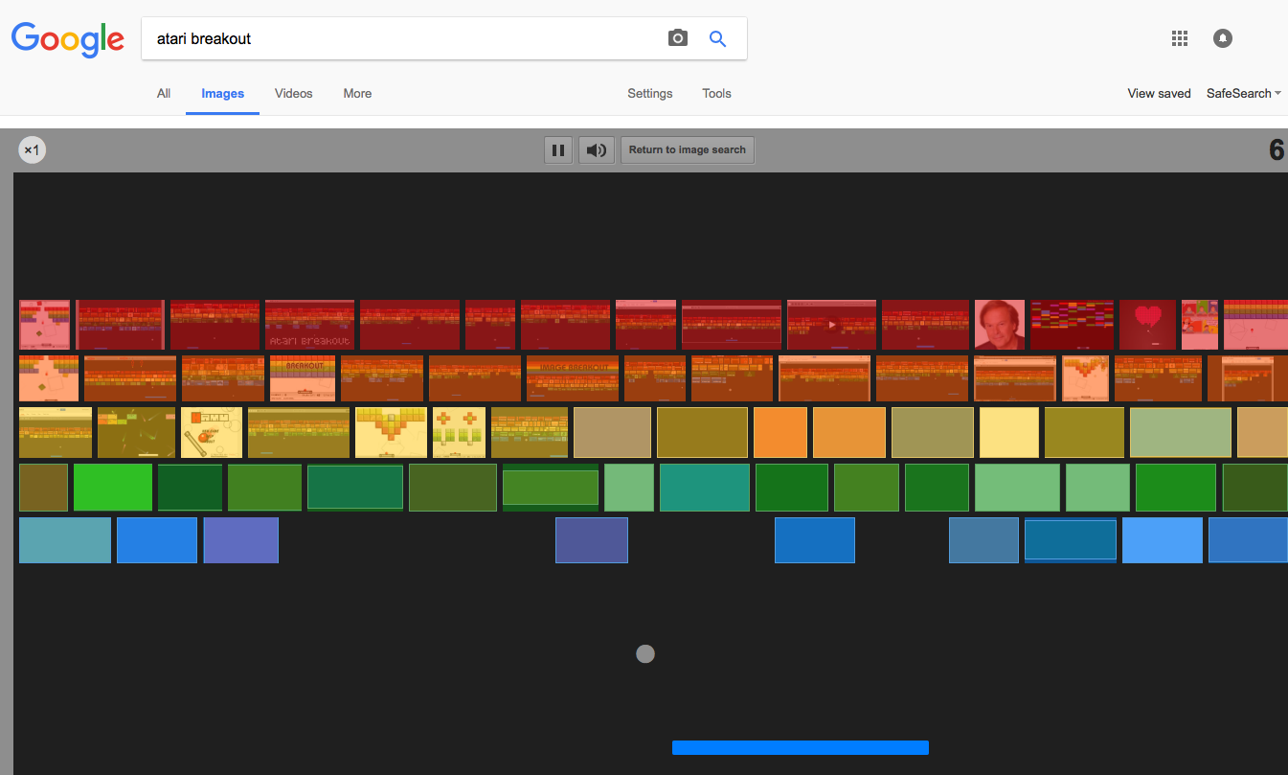Expand the SafeSearch dropdown
Viewport: 1288px width, 775px height.
[1243, 93]
